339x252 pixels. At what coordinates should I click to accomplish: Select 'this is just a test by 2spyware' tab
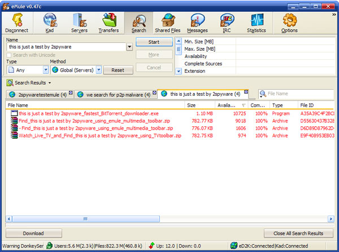[203, 94]
